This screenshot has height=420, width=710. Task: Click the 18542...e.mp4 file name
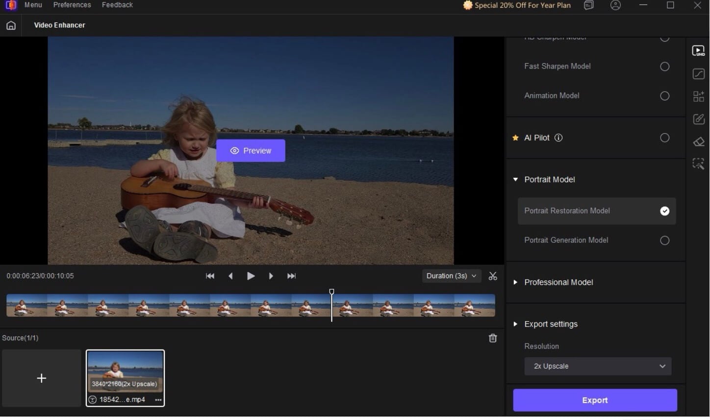point(122,400)
